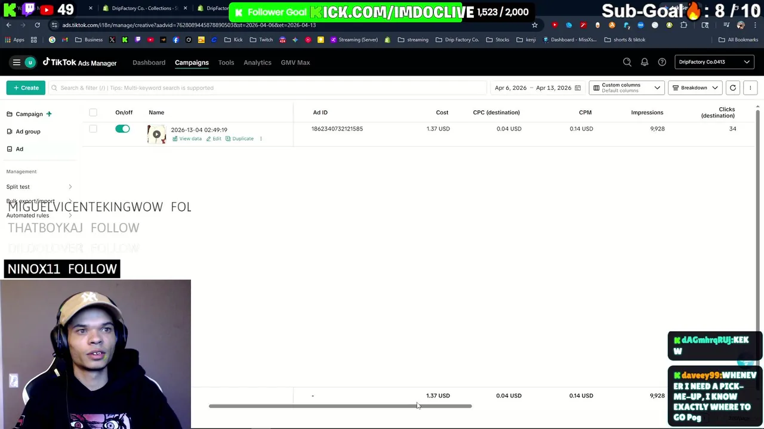Bookmark this page with the star icon
764x429 pixels.
point(535,25)
